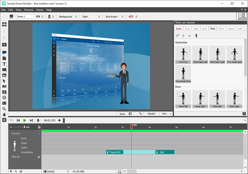Click the microphone record icon
Screen dimensions: 248x174
[x=38, y=120]
